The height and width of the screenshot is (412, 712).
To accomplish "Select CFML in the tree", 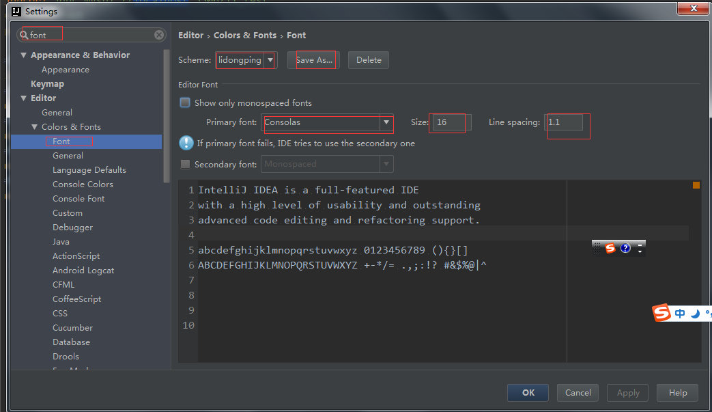I will (x=63, y=285).
